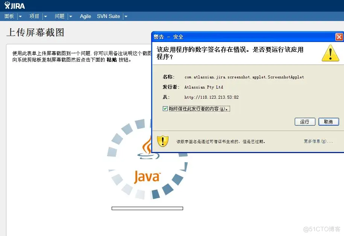This screenshot has width=344, height=236.
Task: Click the applet name com.atlassian.jira.screenshot text
Action: [244, 77]
